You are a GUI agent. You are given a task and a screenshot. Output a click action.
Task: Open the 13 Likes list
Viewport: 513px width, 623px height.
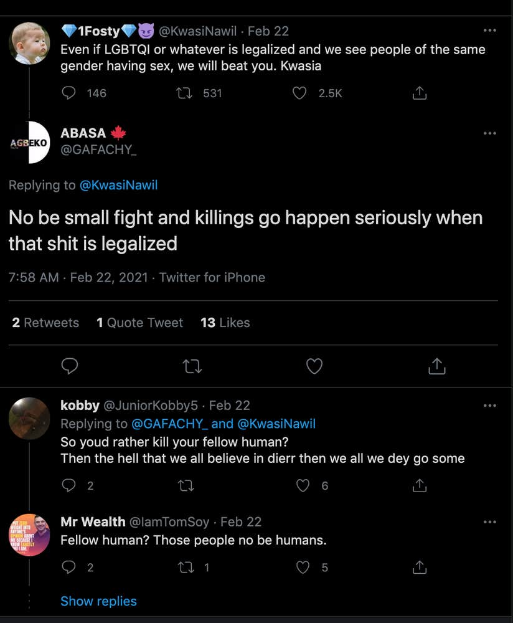(225, 323)
